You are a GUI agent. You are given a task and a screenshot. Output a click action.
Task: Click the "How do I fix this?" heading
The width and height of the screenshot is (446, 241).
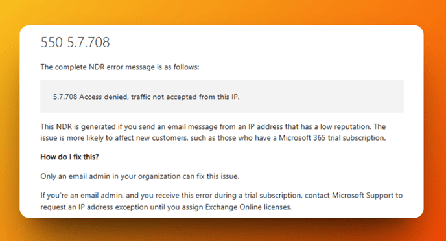(x=69, y=157)
